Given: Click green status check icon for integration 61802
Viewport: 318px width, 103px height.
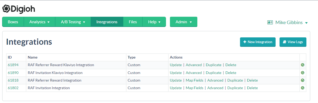Looking at the screenshot, I should pos(302,88).
